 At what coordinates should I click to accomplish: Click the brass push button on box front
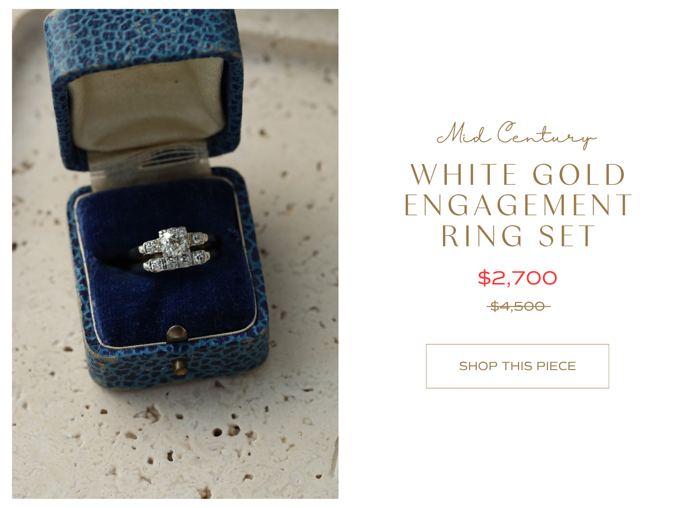[180, 366]
